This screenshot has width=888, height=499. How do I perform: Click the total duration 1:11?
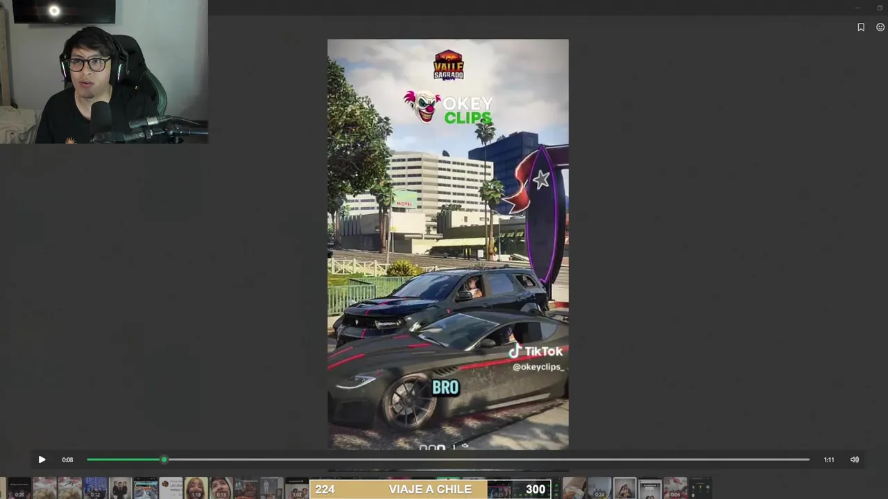pyautogui.click(x=829, y=459)
